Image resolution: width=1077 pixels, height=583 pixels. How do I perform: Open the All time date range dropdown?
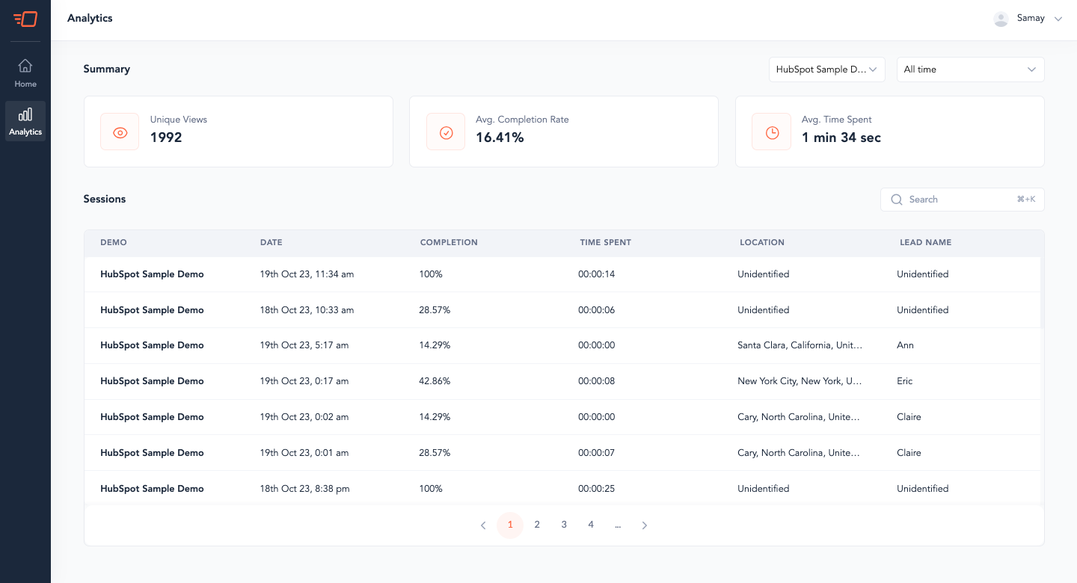[x=970, y=69]
